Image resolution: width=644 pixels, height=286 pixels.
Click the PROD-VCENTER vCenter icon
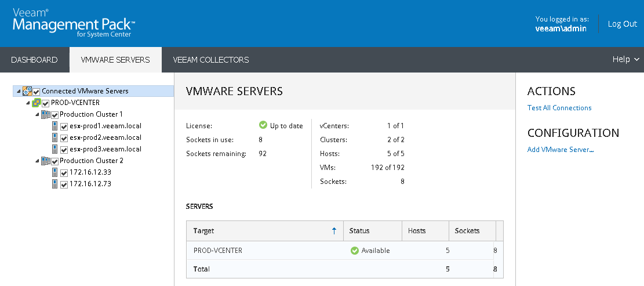click(x=36, y=103)
